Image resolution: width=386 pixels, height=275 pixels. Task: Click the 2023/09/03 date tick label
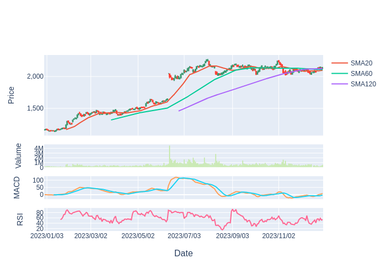point(232,236)
